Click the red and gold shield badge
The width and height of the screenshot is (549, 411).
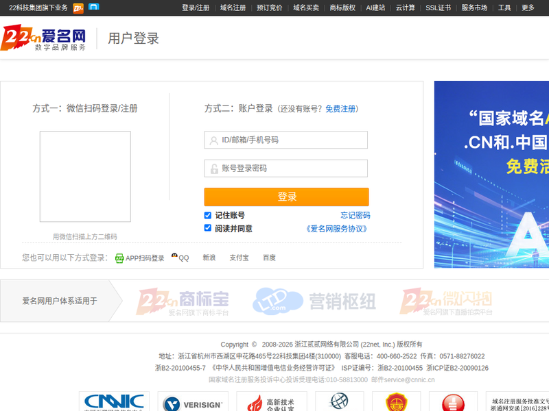(x=397, y=401)
